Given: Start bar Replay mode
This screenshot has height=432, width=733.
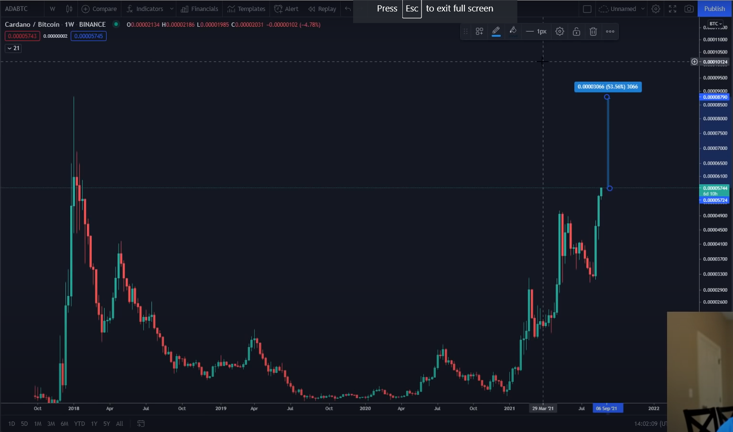Looking at the screenshot, I should (x=322, y=9).
